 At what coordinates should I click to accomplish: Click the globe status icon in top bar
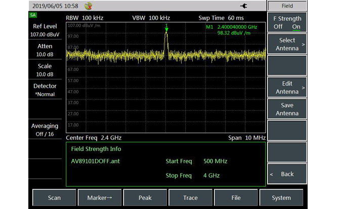89,6
